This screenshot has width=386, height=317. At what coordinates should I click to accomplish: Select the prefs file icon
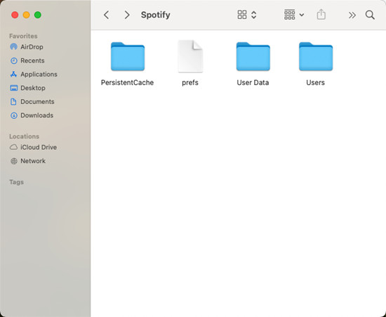tap(190, 56)
